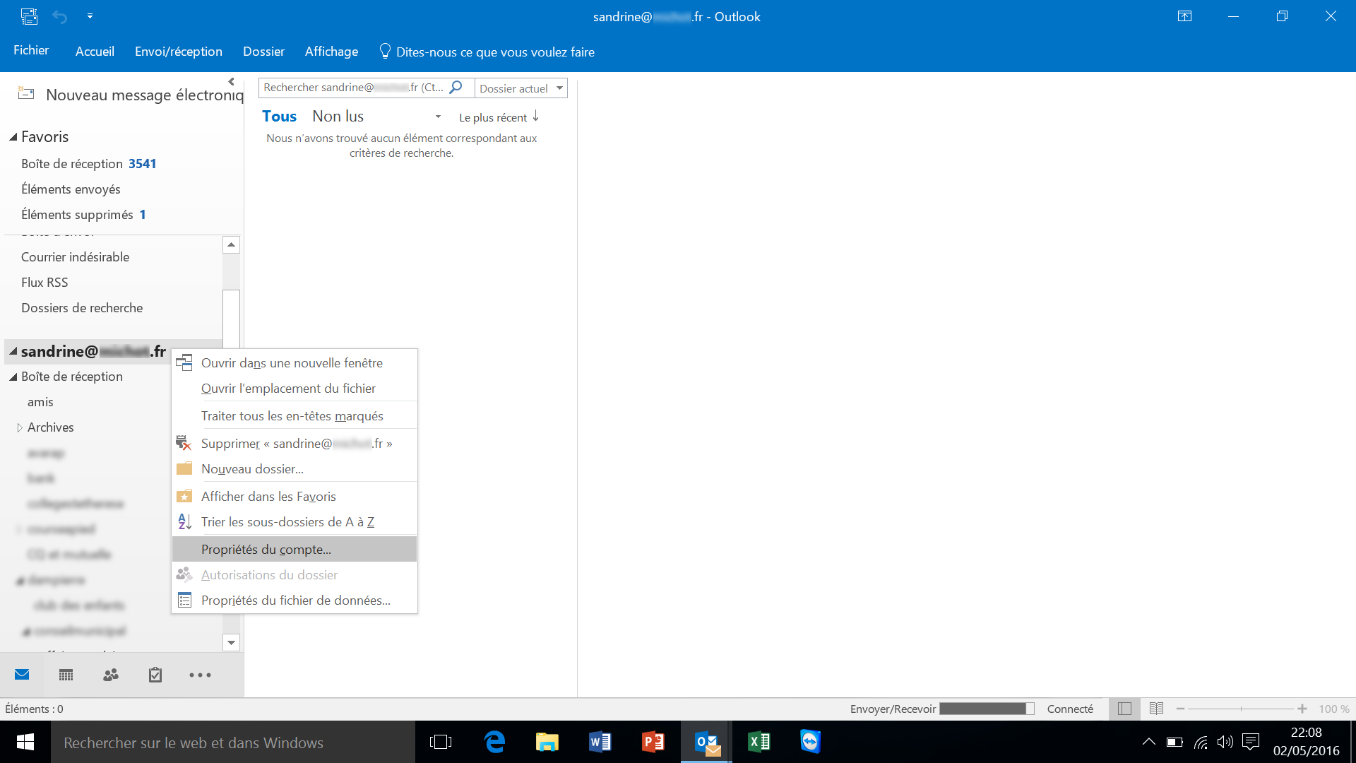Choose Ouvrir l'emplacement du fichier
Image resolution: width=1356 pixels, height=763 pixels.
pyautogui.click(x=295, y=389)
